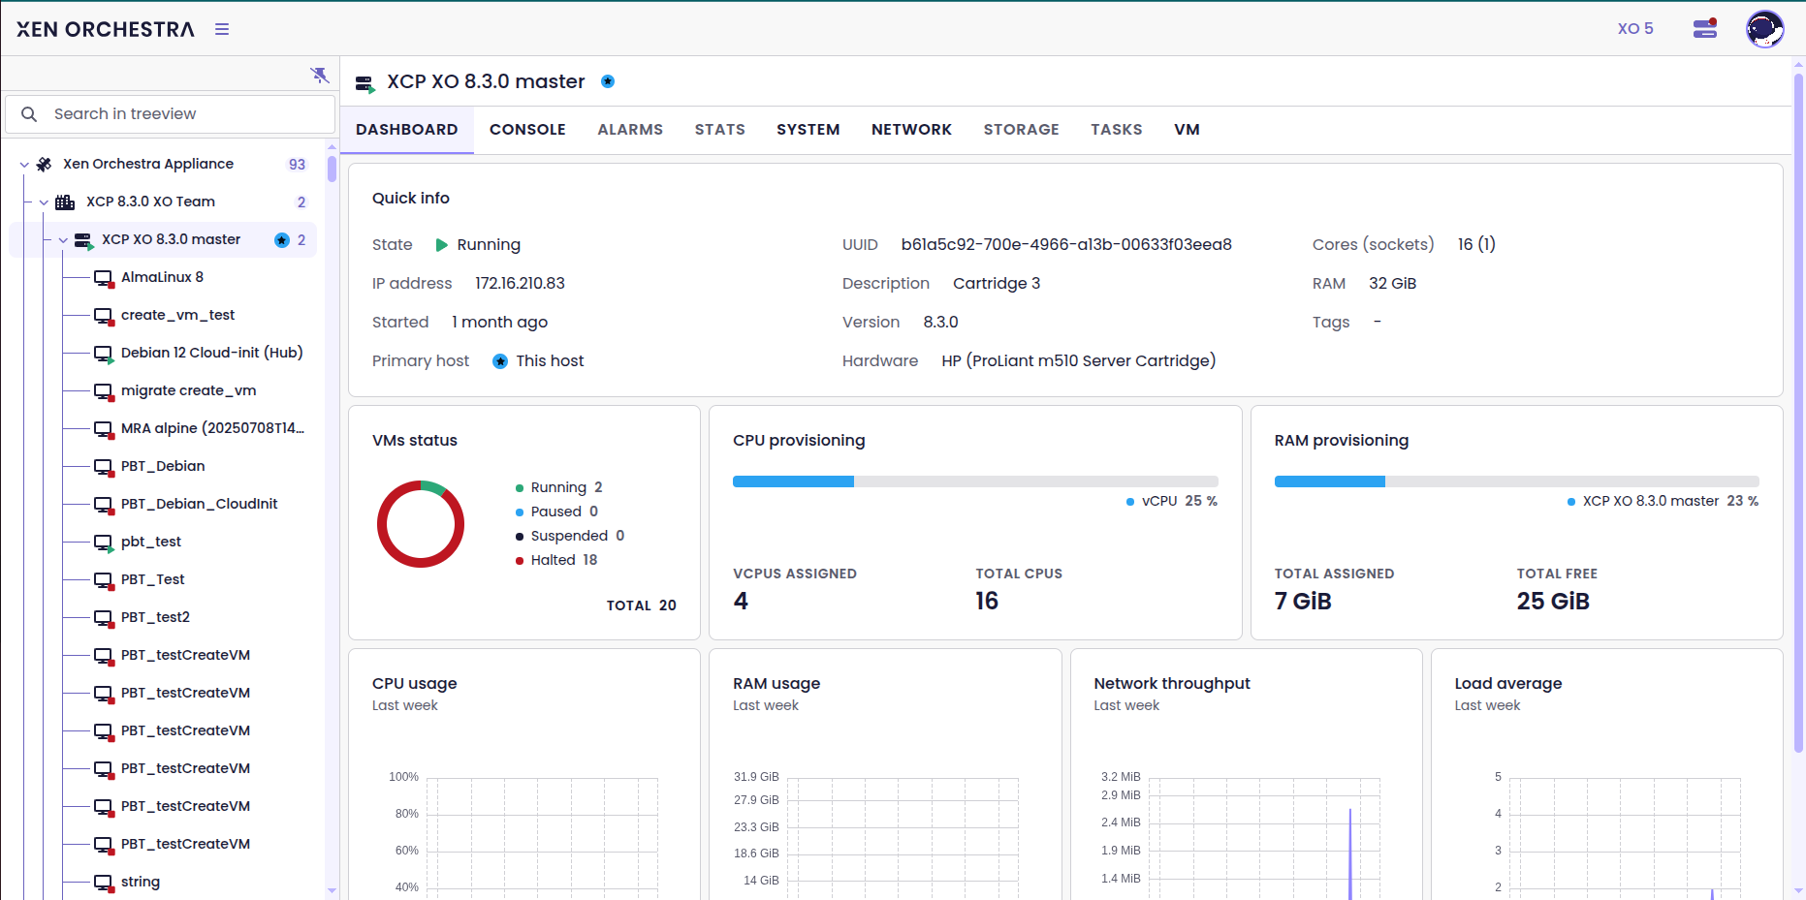Click the AlmaLinux 8 VM icon
Screen dimensions: 1806x900
(104, 278)
